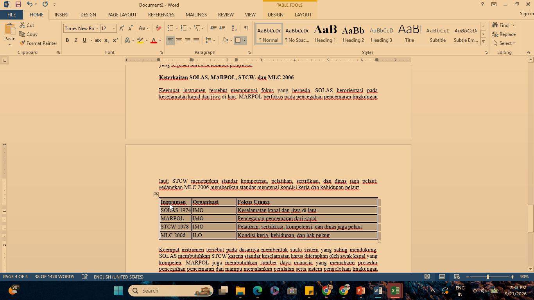Toggle Strikethrough formatting
Viewport: 534px width, 300px height.
point(98,40)
